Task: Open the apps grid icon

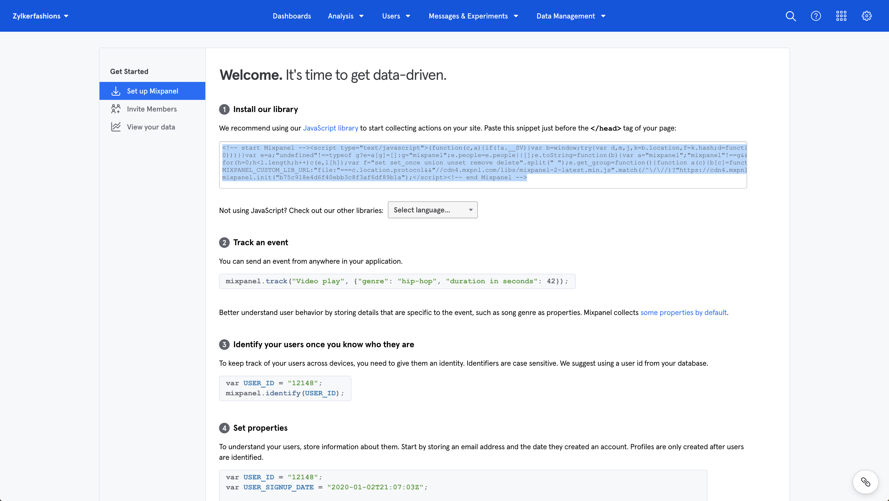Action: [841, 16]
